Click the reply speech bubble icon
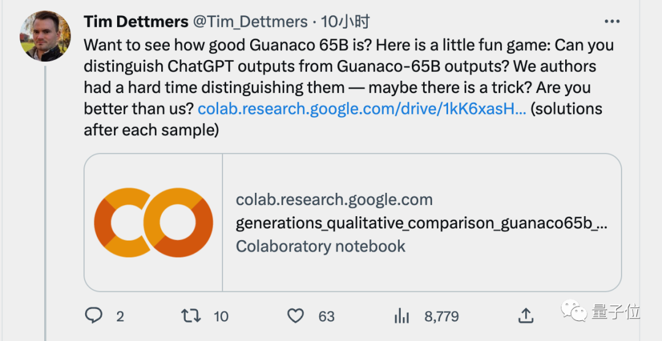The image size is (662, 341). tap(93, 315)
